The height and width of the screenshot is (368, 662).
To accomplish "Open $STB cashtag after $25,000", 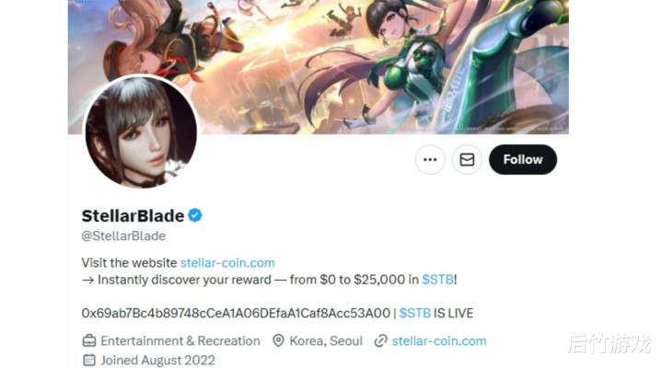I will (x=438, y=280).
